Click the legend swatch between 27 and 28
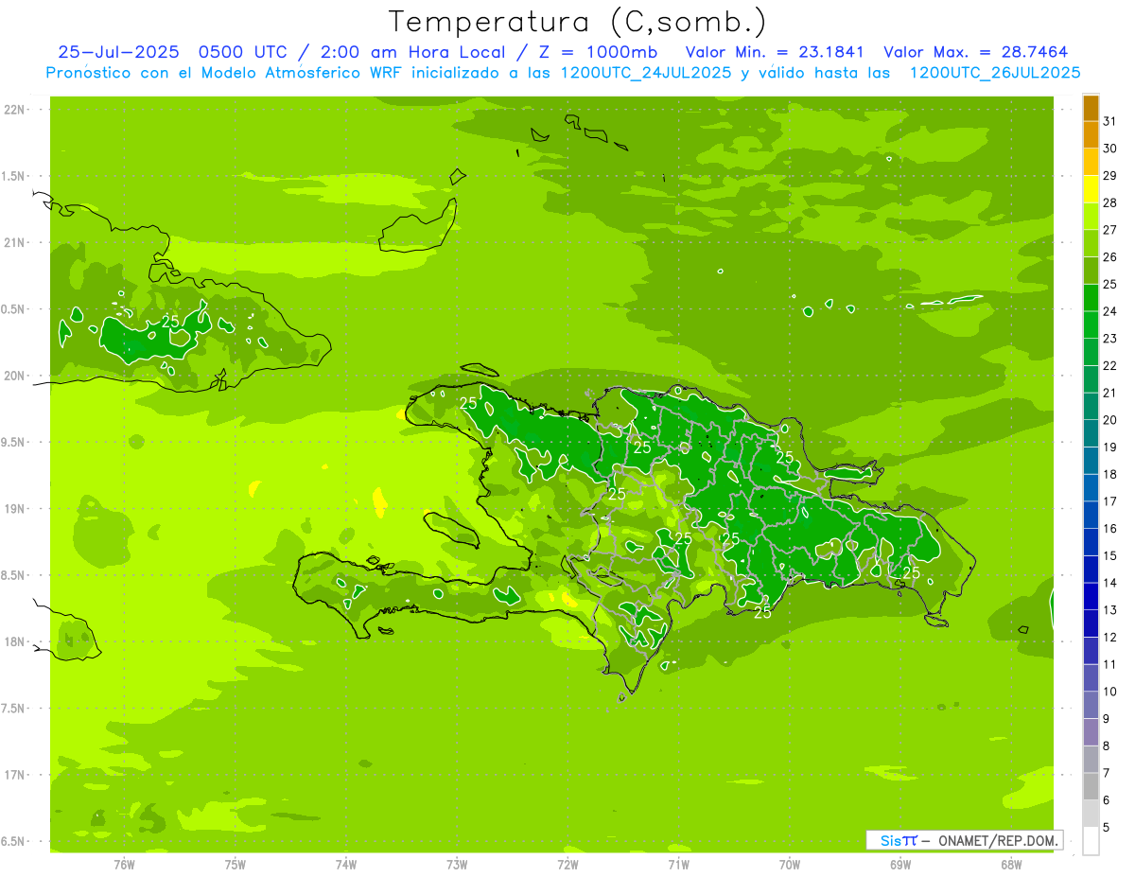Screen dimensions: 1135x877 tap(1091, 216)
